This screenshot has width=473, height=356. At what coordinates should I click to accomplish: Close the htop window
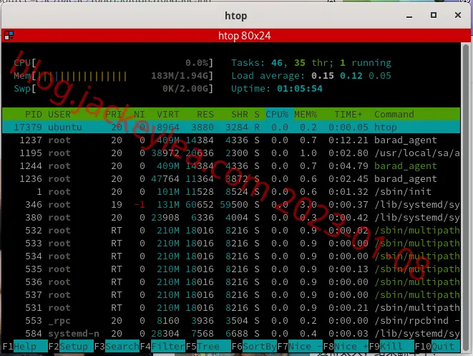tap(458, 15)
